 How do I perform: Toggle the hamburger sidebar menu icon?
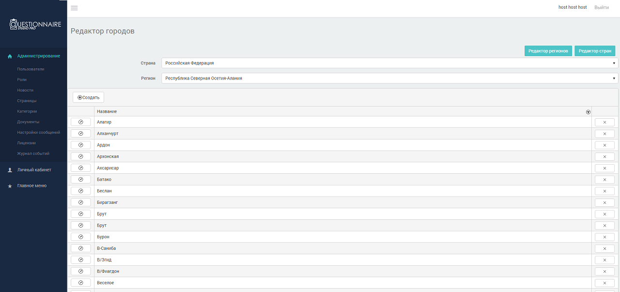pyautogui.click(x=74, y=8)
